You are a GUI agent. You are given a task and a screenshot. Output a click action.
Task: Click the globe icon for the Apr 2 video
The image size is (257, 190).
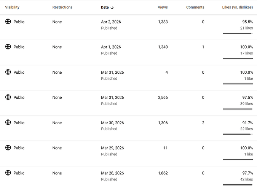click(x=8, y=22)
